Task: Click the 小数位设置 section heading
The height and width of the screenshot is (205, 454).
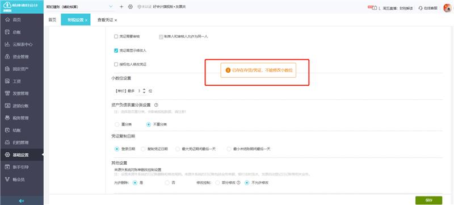Action: (121, 78)
